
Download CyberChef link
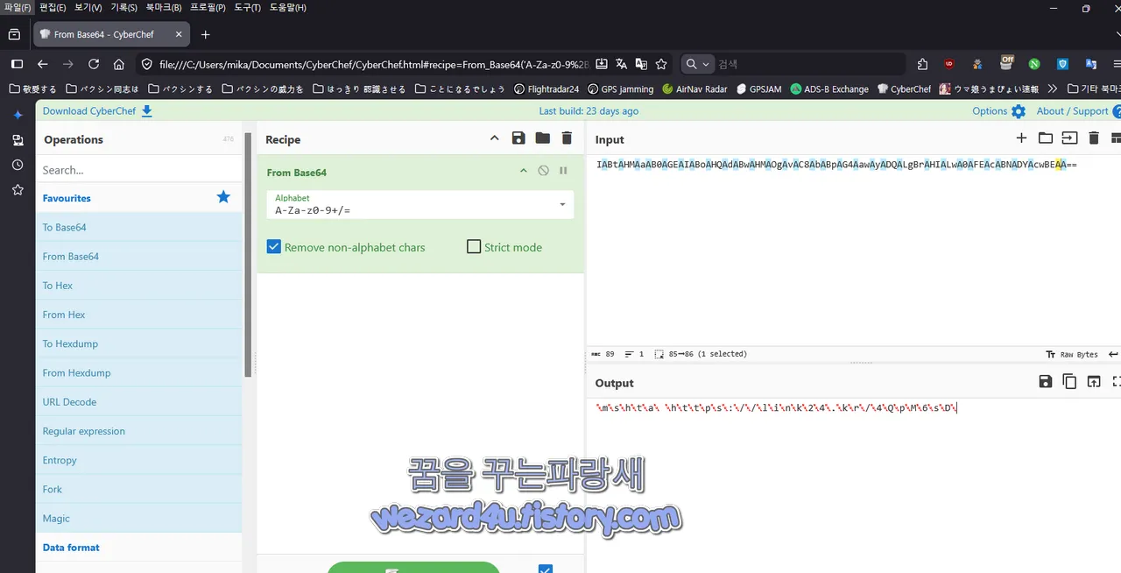point(97,111)
